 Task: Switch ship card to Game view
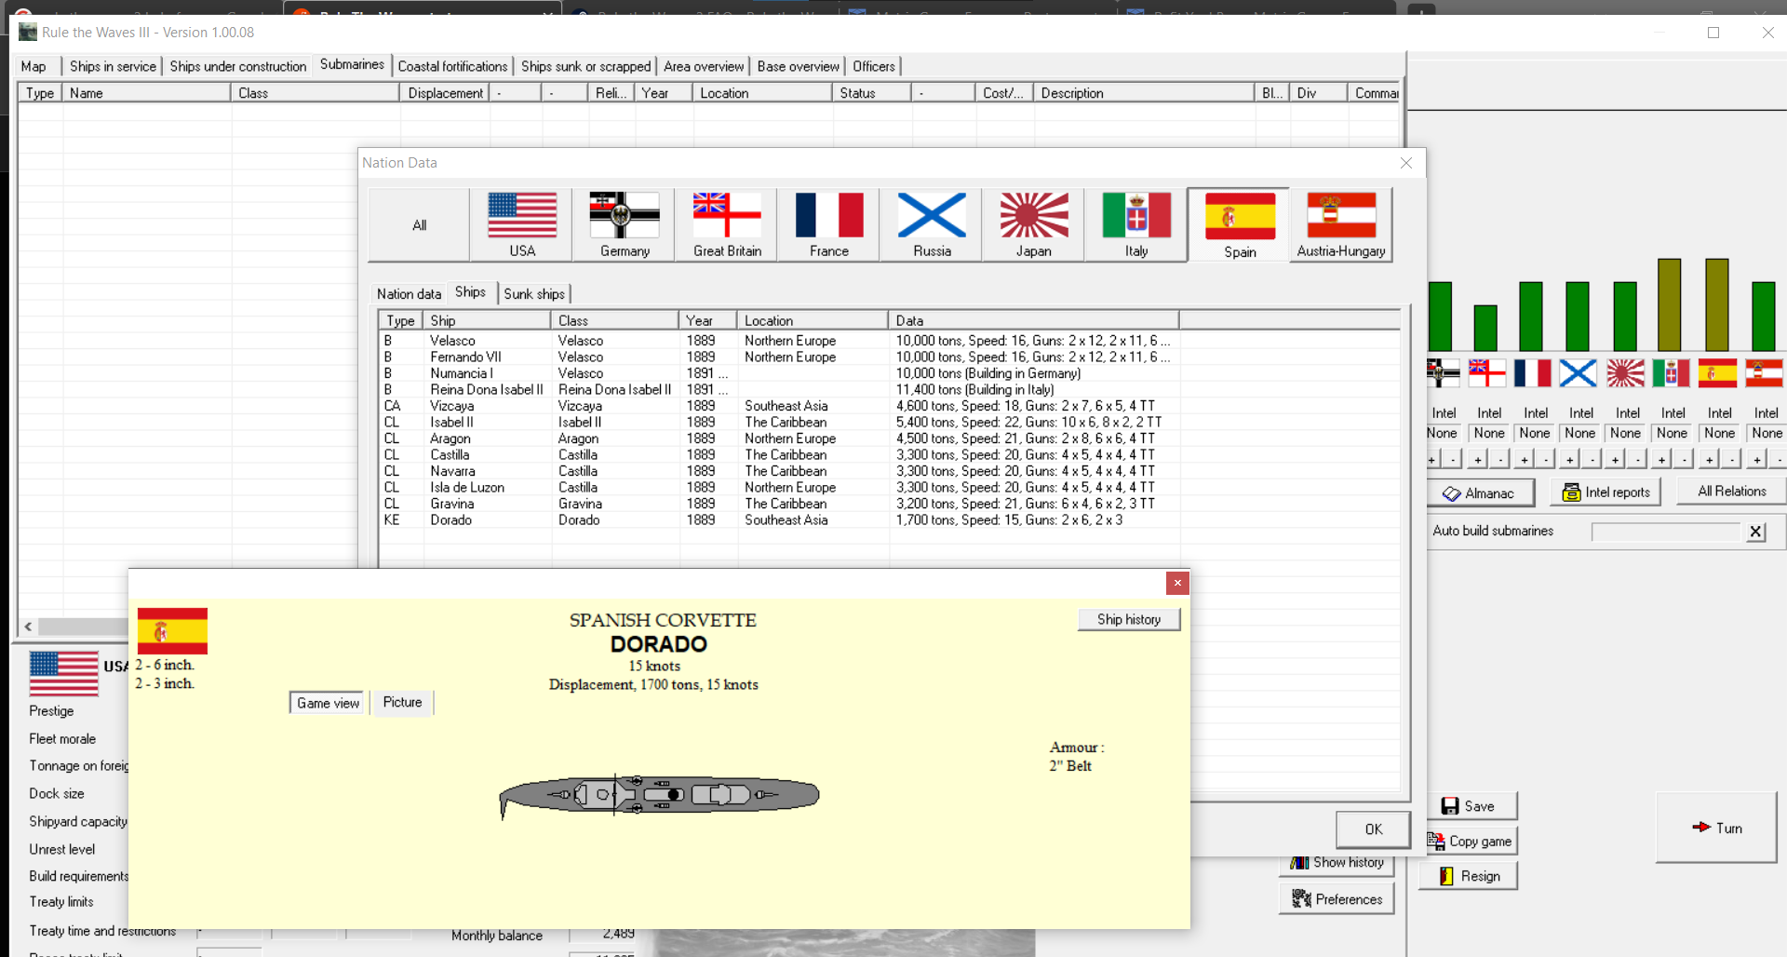(x=328, y=703)
